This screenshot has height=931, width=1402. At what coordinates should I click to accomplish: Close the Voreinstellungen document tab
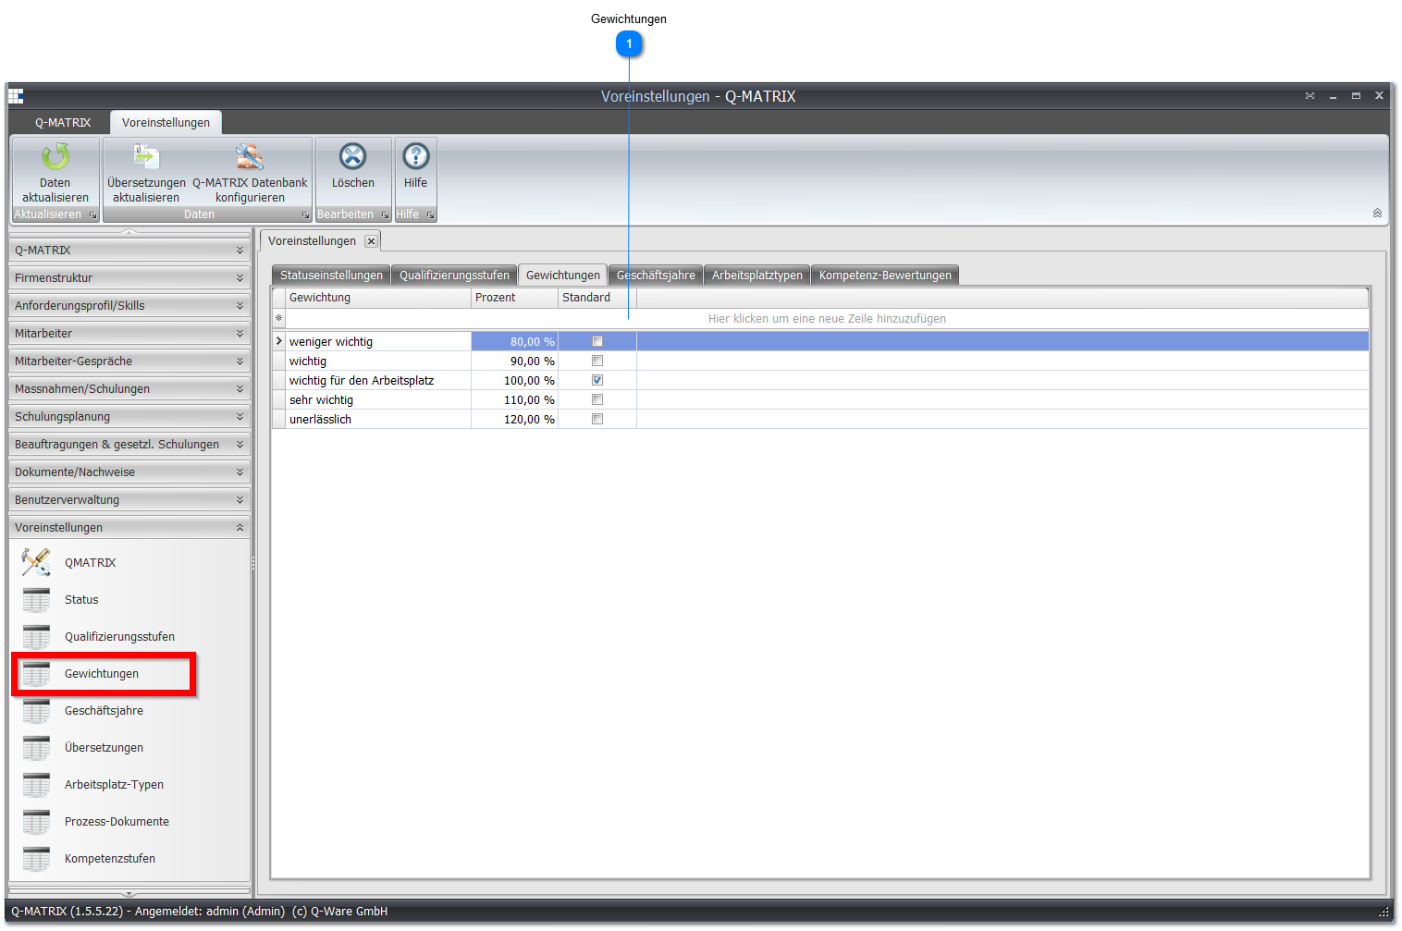click(371, 241)
